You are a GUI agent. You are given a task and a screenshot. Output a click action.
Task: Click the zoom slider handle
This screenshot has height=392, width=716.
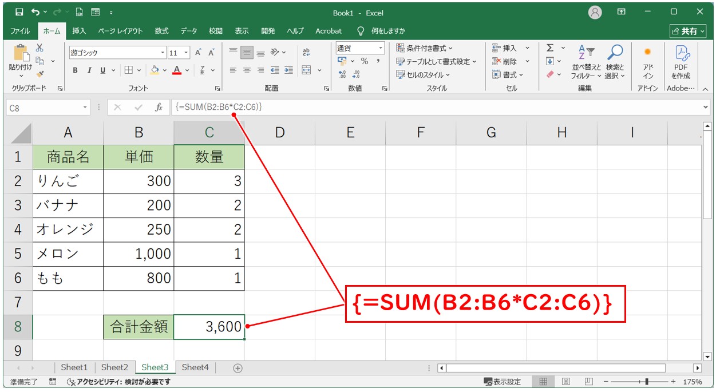(647, 382)
